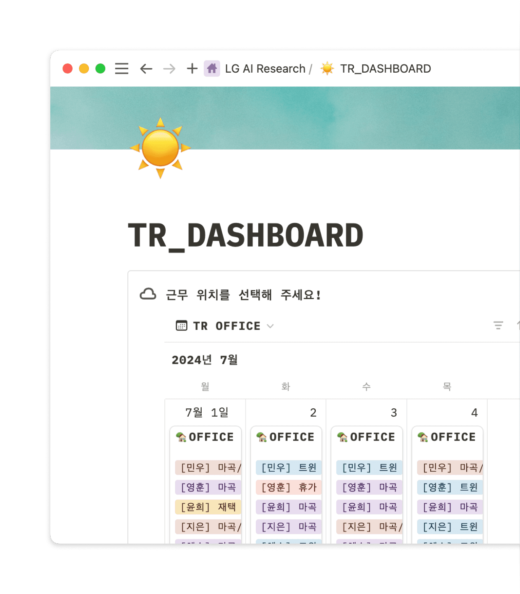Expand the TR OFFICE view dropdown
The image size is (520, 594).
tap(270, 326)
